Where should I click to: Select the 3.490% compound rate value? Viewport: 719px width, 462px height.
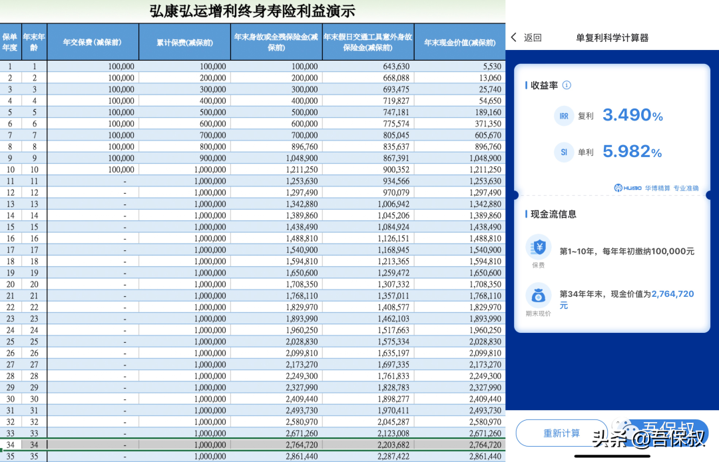tap(632, 115)
